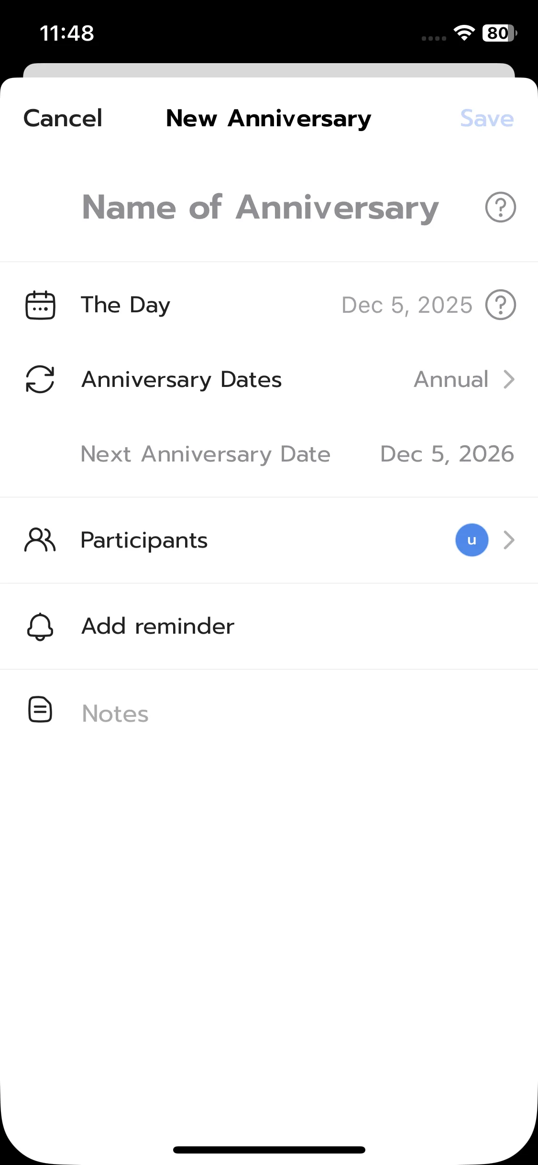
Task: Save the new anniversary
Action: point(486,119)
